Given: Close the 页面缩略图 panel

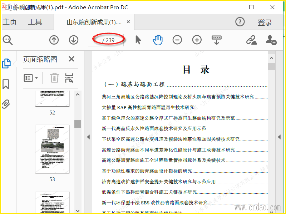Looking at the screenshot, I should 71,59.
